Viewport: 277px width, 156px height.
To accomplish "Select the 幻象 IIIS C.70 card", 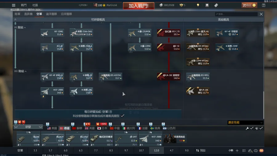I will pyautogui.click(x=169, y=33).
